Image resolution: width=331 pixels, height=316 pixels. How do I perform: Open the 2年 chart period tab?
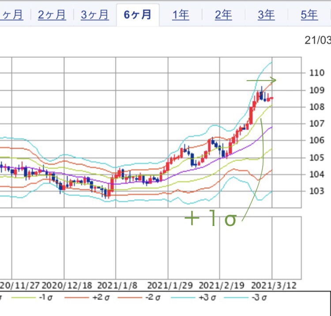point(223,15)
